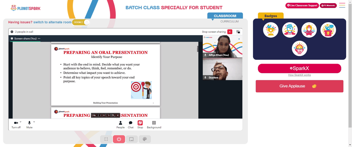Screen dimensions: 352x147
Task: Mute the microphone
Action: click(29, 124)
